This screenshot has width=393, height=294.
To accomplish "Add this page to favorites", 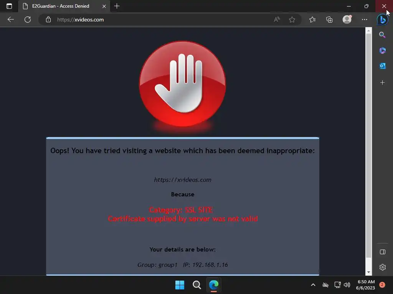I will (x=292, y=20).
